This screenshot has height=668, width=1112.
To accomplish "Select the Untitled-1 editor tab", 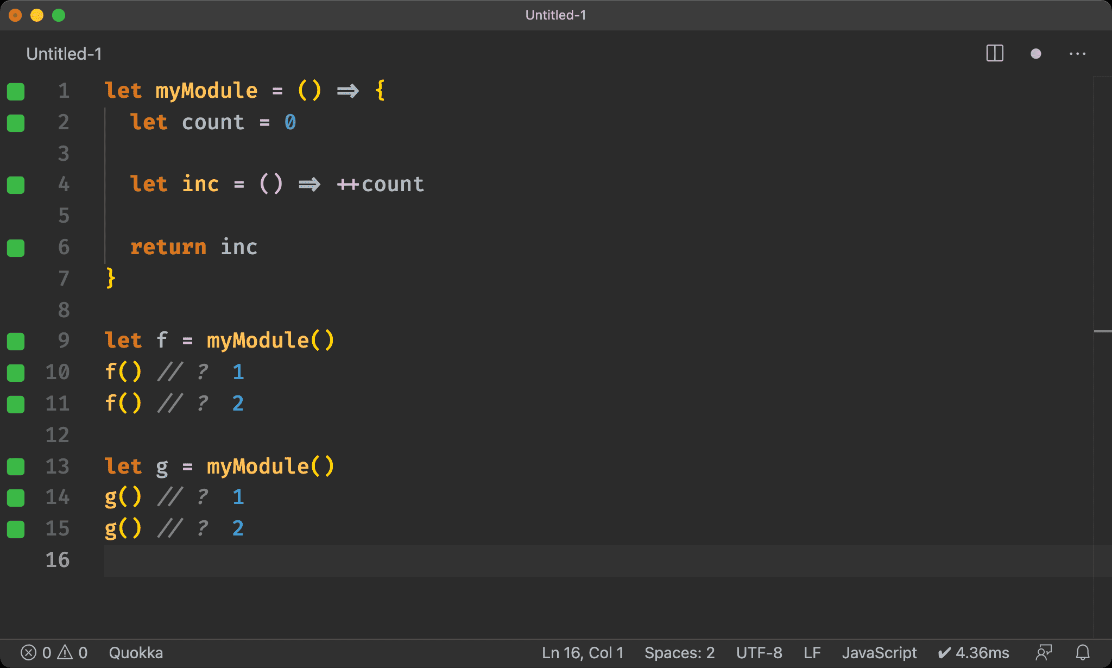I will tap(64, 54).
